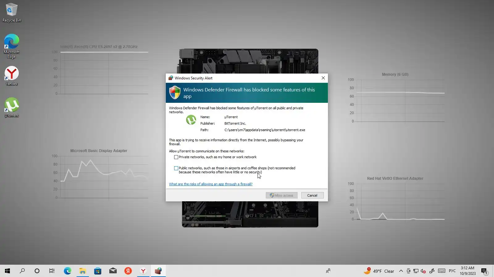Open the Windows Start menu
Screen dimensions: 494x277
(7, 271)
